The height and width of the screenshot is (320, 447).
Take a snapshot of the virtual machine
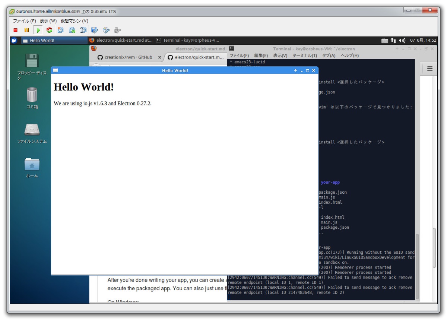pos(61,30)
